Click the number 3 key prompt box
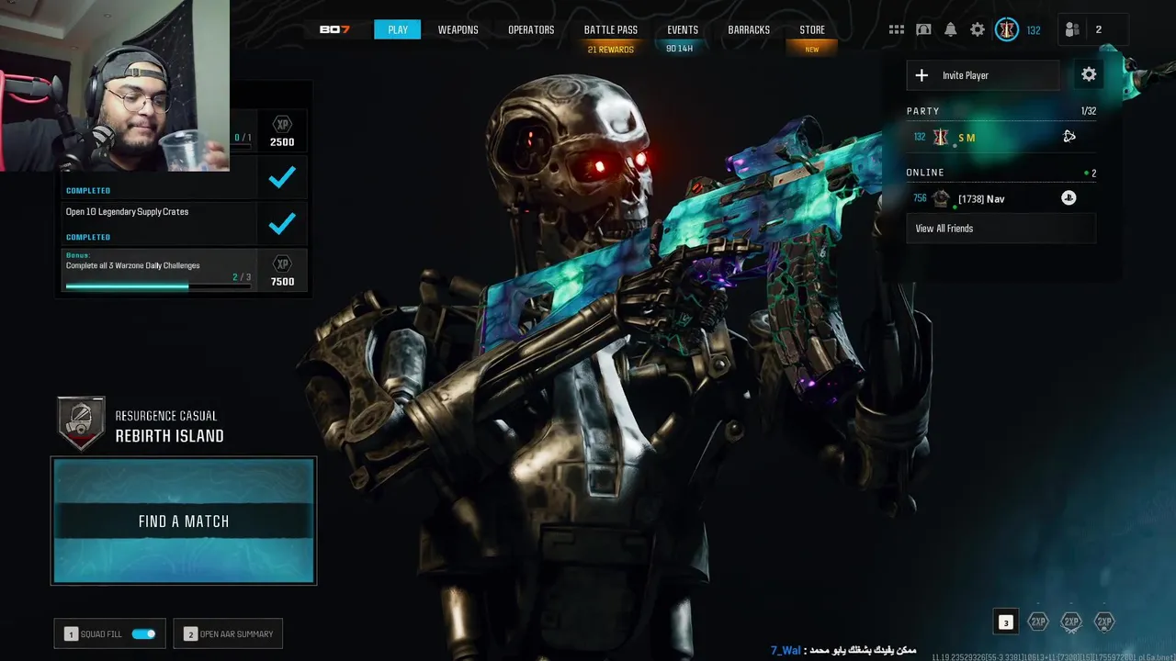Viewport: 1176px width, 661px height. [x=1006, y=622]
